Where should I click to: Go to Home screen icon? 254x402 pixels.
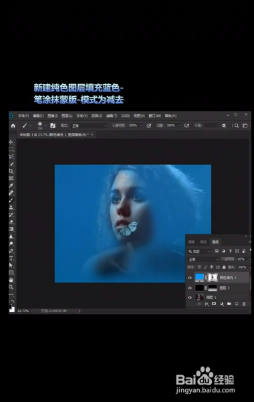coord(13,126)
